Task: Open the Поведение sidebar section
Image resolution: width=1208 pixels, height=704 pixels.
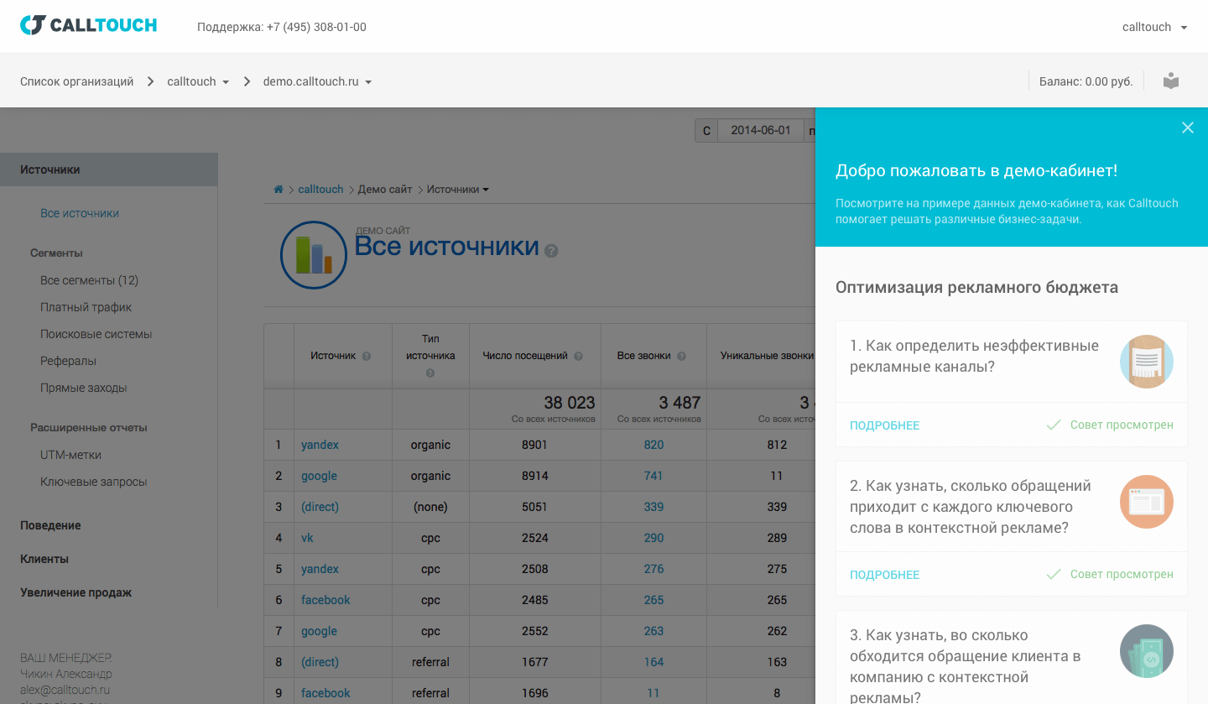Action: (x=50, y=525)
